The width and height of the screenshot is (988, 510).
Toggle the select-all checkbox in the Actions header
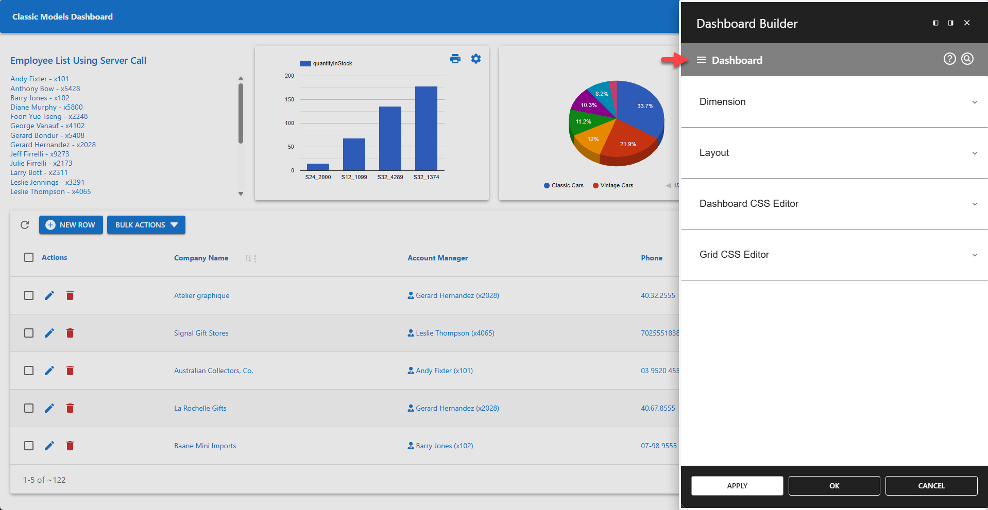[x=28, y=257]
